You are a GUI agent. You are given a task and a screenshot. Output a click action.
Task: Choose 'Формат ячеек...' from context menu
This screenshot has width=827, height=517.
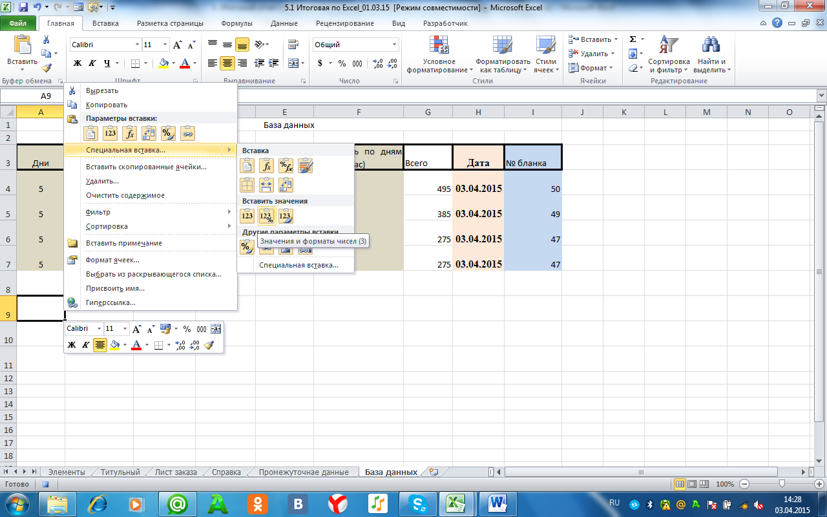[x=112, y=260]
